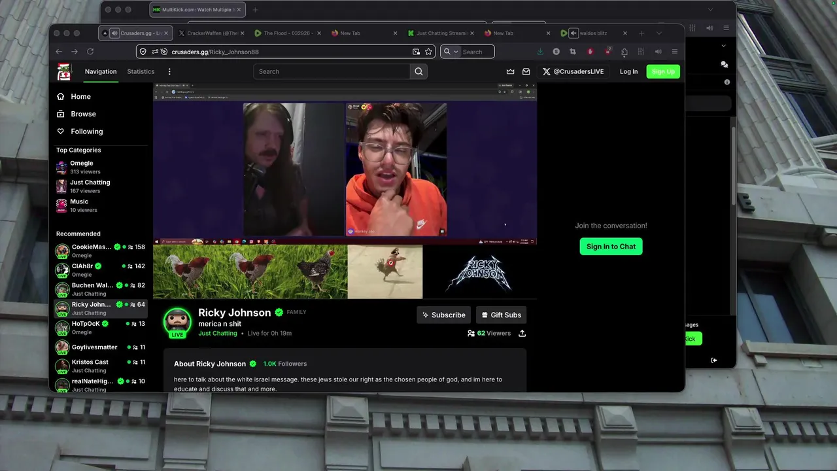Toggle picture-in-picture icon in address bar
This screenshot has height=471, width=837.
[416, 52]
